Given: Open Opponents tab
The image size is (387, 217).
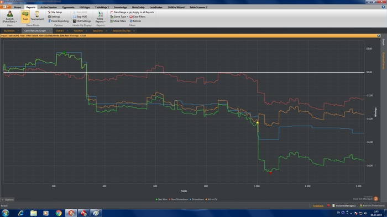Looking at the screenshot, I should 68,7.
